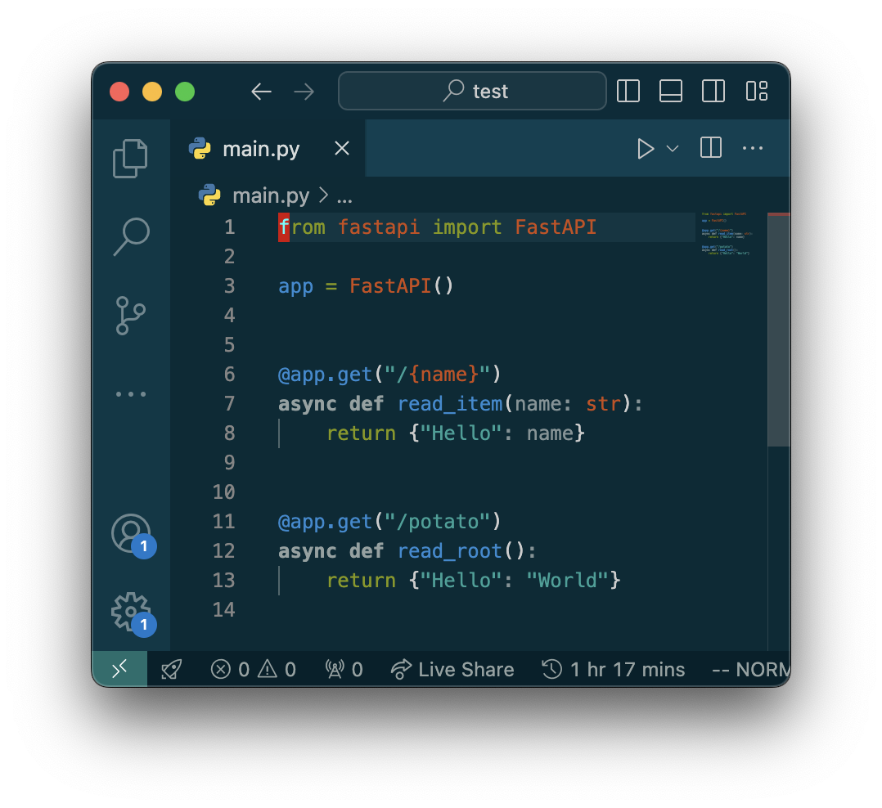Open the Manage gear settings icon

tap(131, 613)
